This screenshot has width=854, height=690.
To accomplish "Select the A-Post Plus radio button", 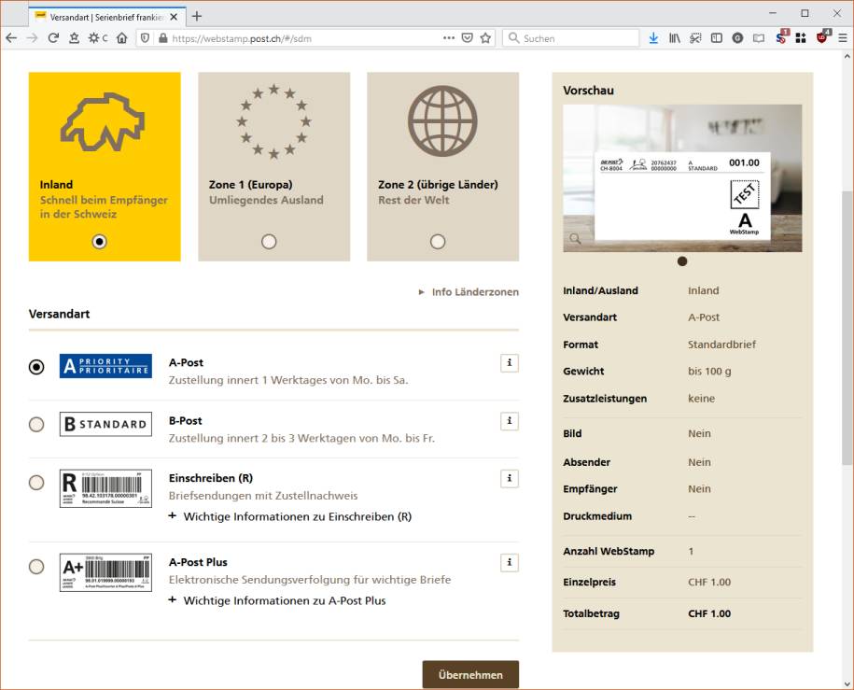I will click(x=36, y=567).
